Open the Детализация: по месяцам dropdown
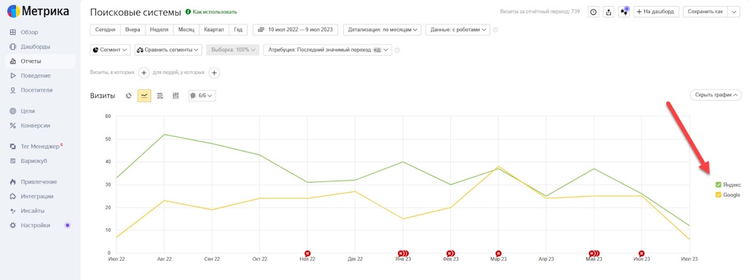Image resolution: width=749 pixels, height=280 pixels. pyautogui.click(x=382, y=30)
